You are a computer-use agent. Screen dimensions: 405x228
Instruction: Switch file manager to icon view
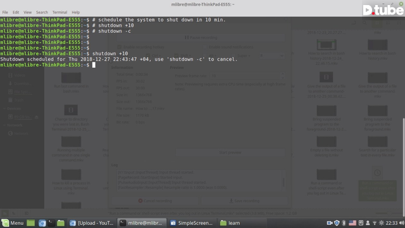tap(377, 23)
